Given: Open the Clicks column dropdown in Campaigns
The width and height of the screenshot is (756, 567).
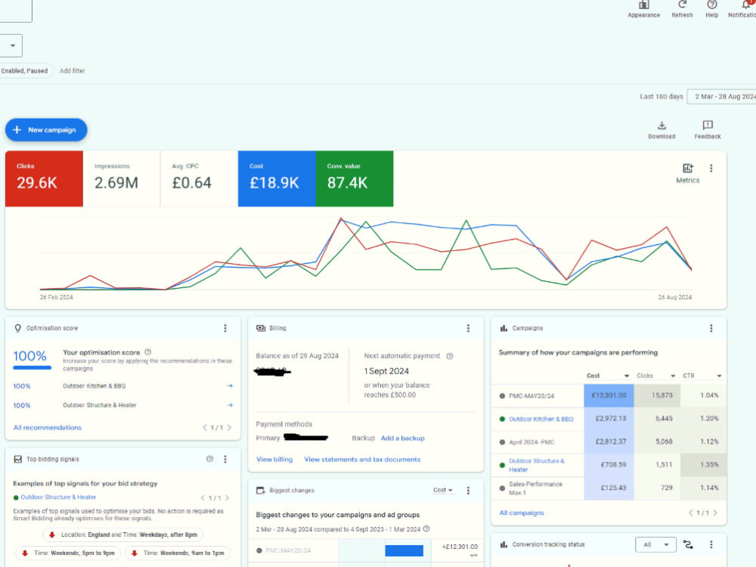Looking at the screenshot, I should [673, 376].
